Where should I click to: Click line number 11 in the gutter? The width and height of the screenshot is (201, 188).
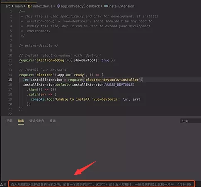coord(10,60)
